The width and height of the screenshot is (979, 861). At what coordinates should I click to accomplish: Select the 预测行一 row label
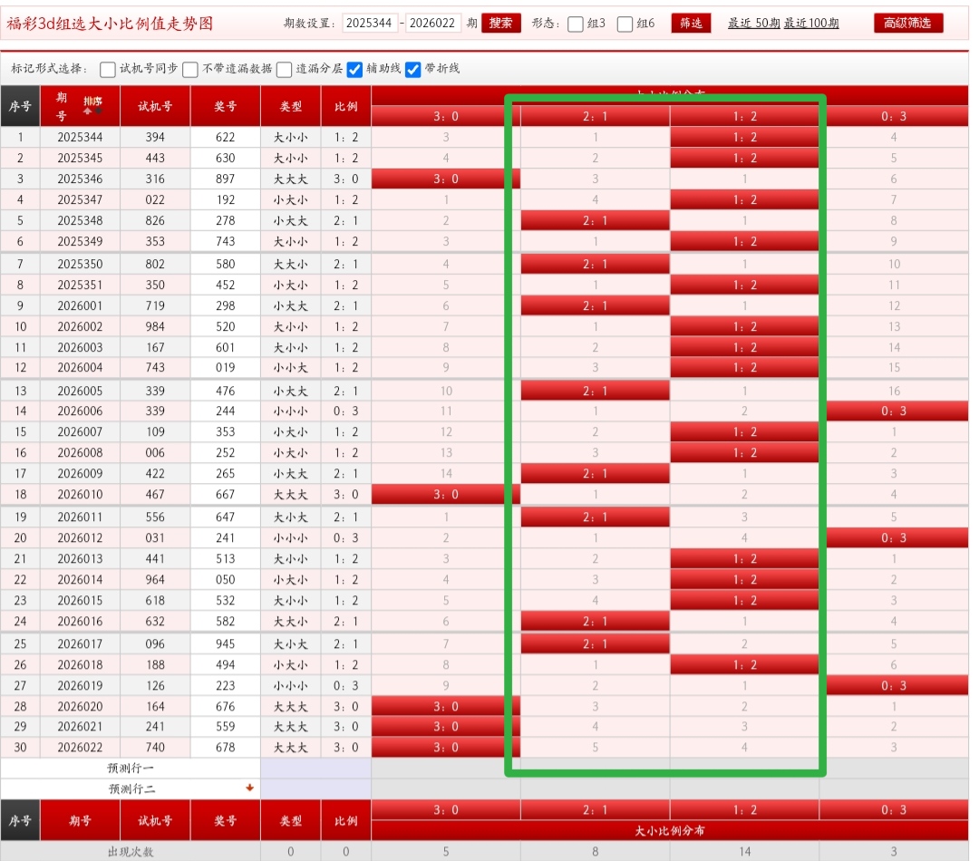click(131, 768)
